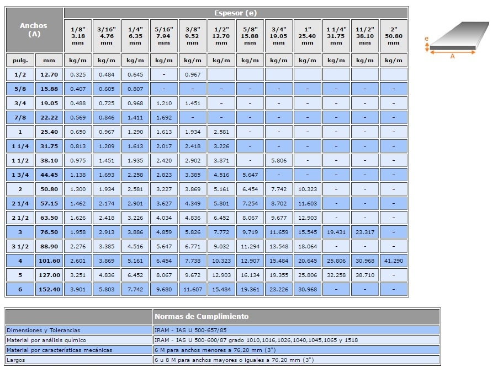
Task: Click the Dimensiones y Tolerancias label
Action: click(x=79, y=330)
